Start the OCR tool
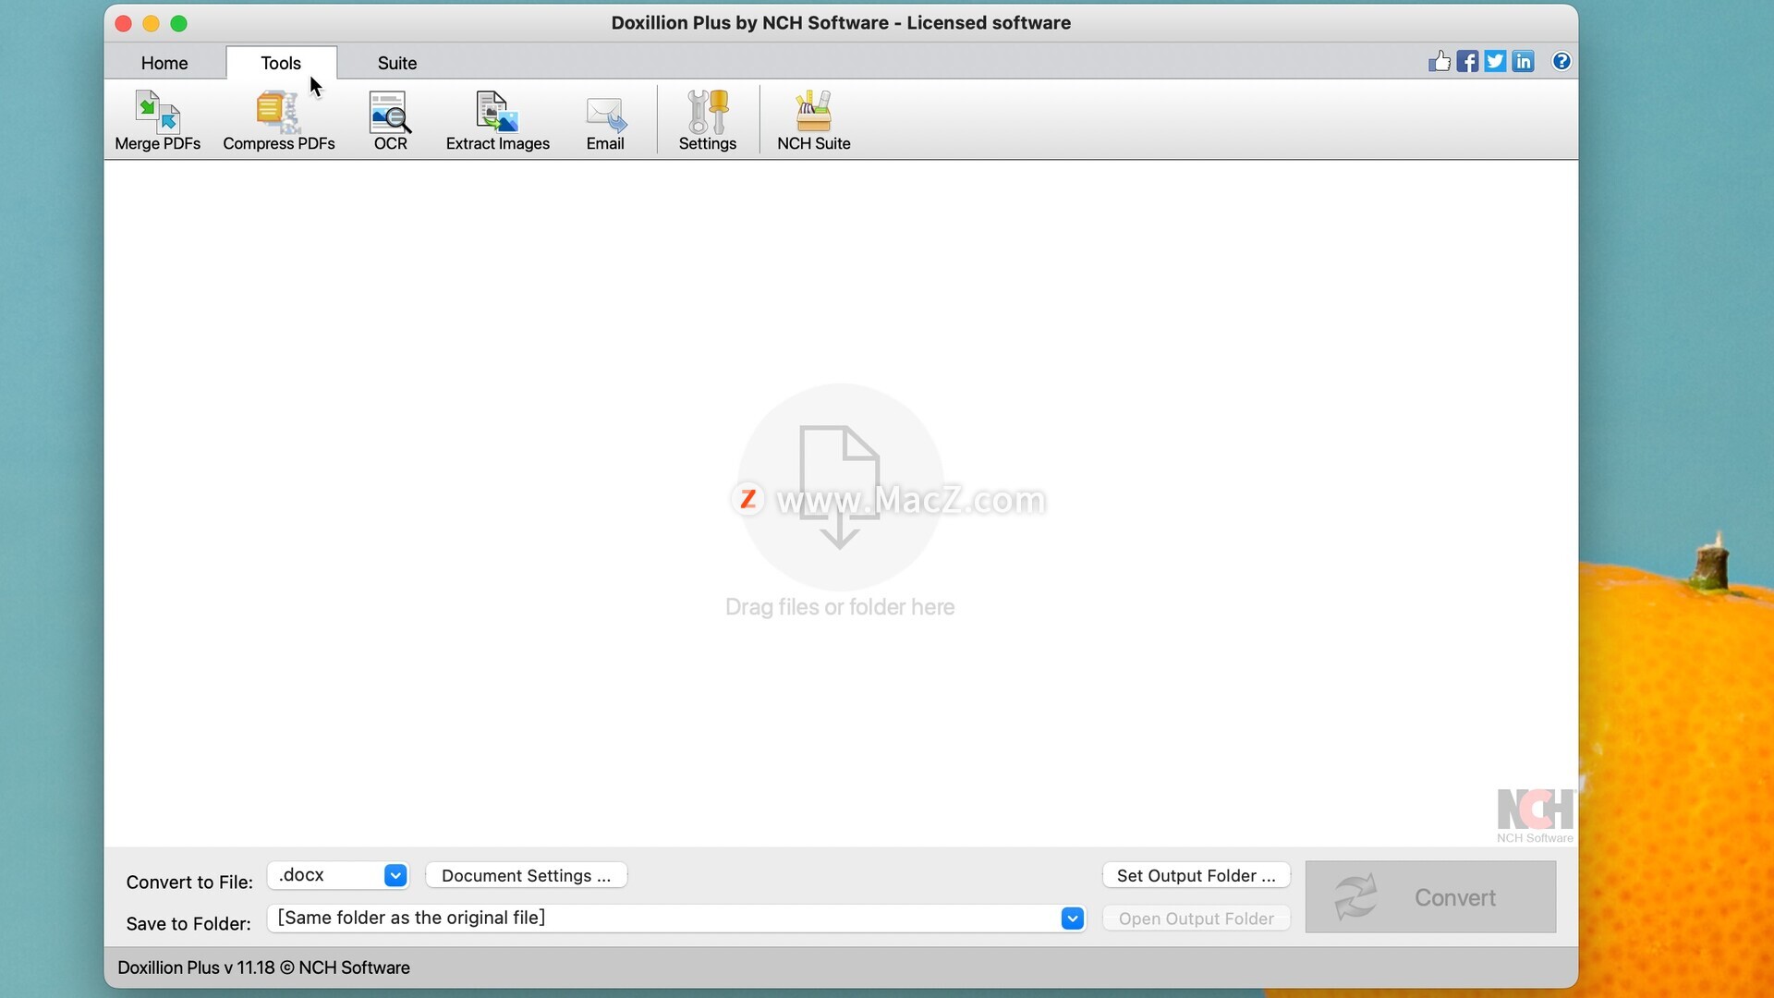1774x998 pixels. coord(390,120)
